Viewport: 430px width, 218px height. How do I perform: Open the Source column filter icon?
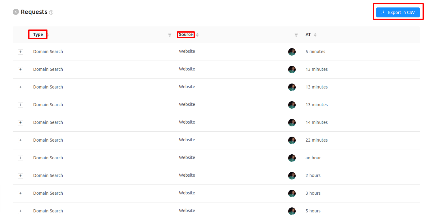click(296, 35)
